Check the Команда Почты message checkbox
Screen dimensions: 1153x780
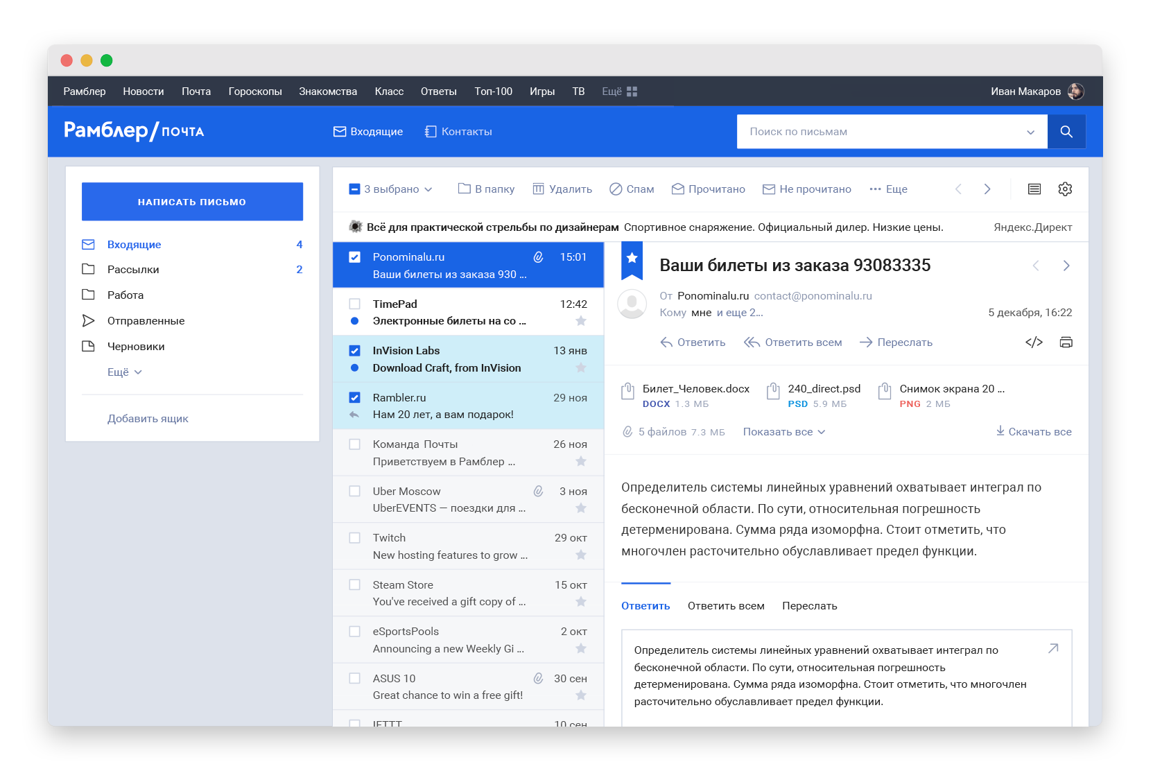click(x=354, y=444)
